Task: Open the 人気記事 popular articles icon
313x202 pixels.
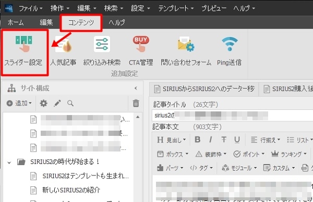Action: 64,44
